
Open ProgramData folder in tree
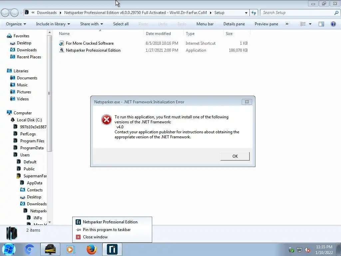32,148
